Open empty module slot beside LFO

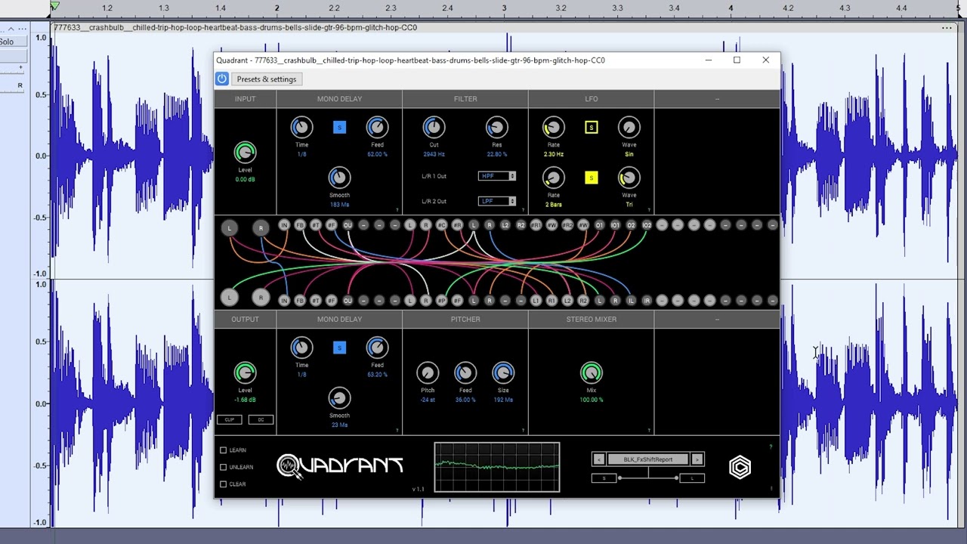pos(717,99)
